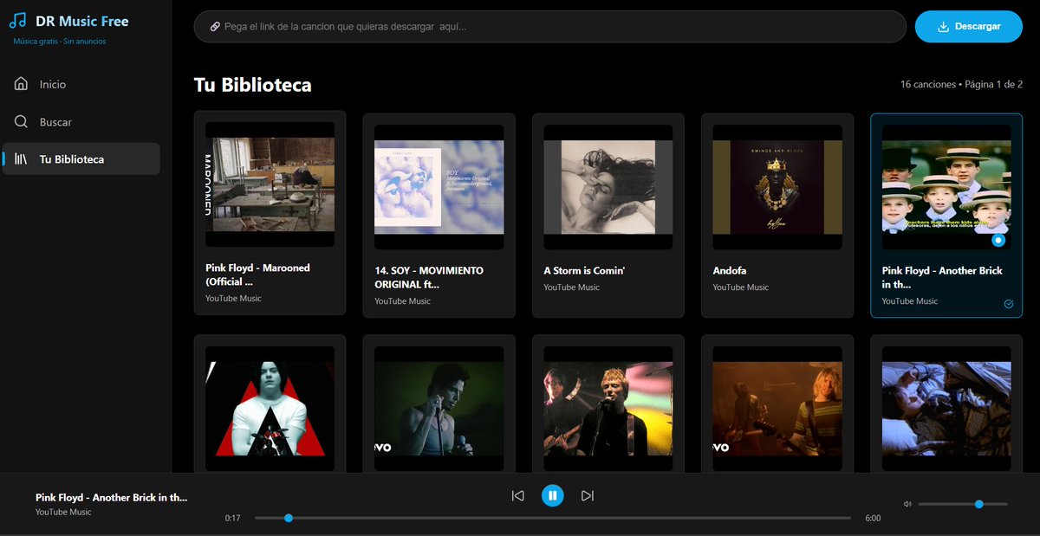Image resolution: width=1040 pixels, height=536 pixels.
Task: Click the song progress bar handle
Action: [289, 518]
